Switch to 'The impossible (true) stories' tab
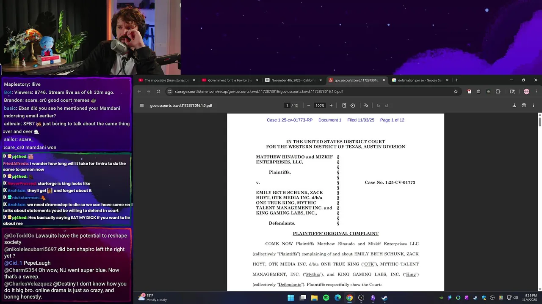542x304 pixels. coord(166,80)
